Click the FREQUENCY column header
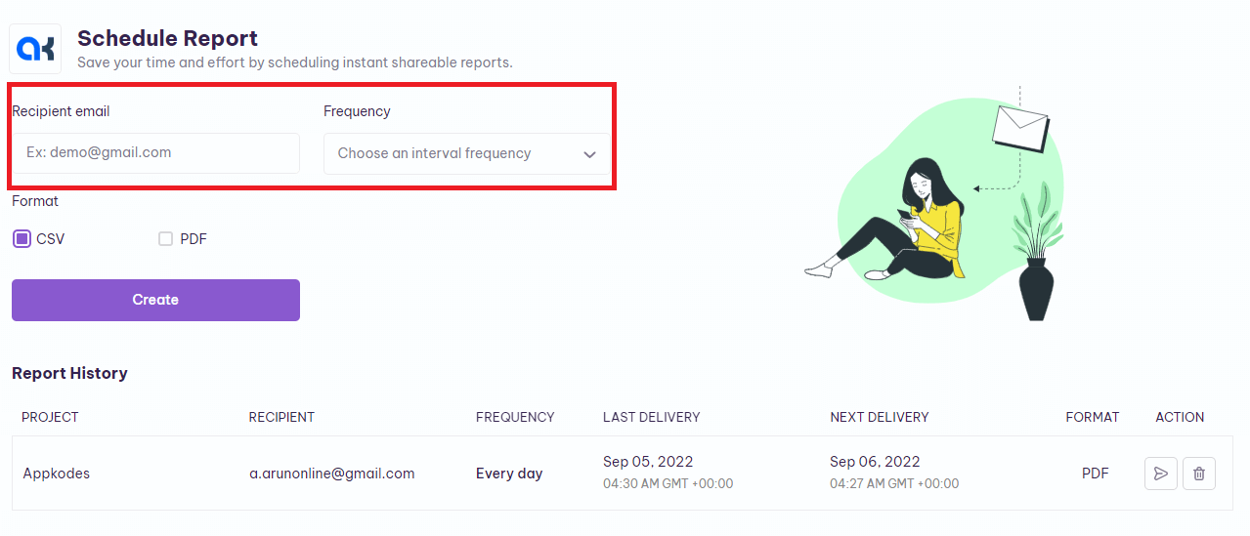 (515, 417)
